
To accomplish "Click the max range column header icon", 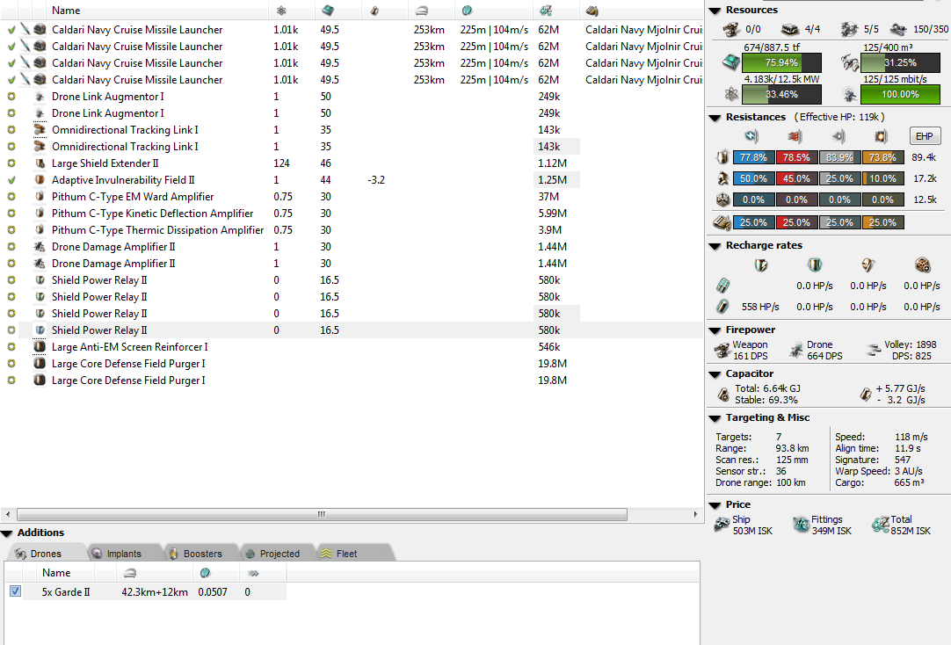I will click(x=422, y=11).
